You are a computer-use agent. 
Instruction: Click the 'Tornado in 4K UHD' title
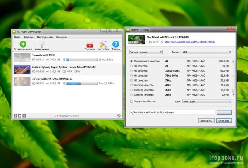click(x=43, y=55)
